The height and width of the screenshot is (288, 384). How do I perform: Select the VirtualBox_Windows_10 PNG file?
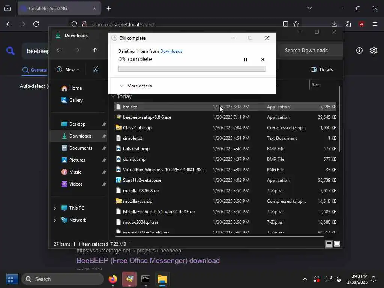[x=225, y=170]
